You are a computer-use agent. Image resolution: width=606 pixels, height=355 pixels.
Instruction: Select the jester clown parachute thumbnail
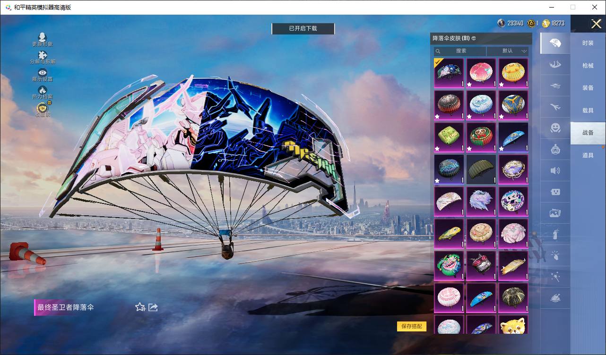(x=449, y=265)
